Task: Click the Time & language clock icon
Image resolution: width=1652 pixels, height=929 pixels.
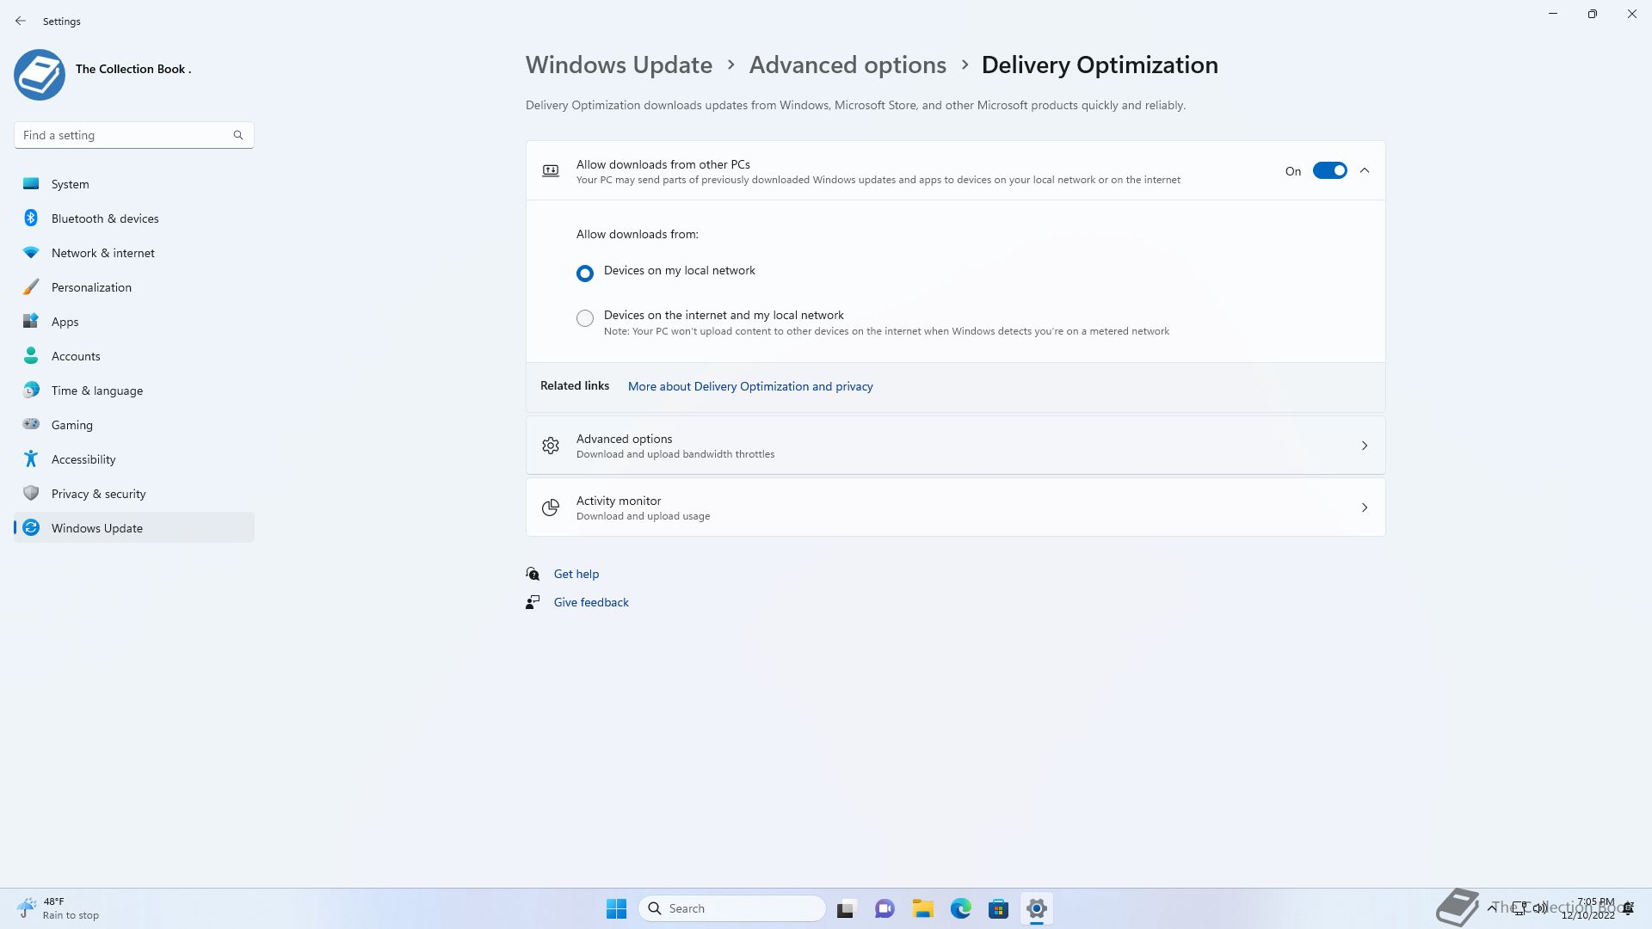Action: pyautogui.click(x=31, y=390)
